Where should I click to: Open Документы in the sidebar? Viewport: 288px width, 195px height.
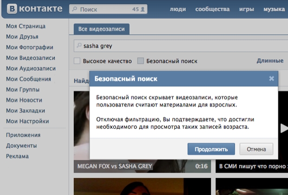coord(21,146)
